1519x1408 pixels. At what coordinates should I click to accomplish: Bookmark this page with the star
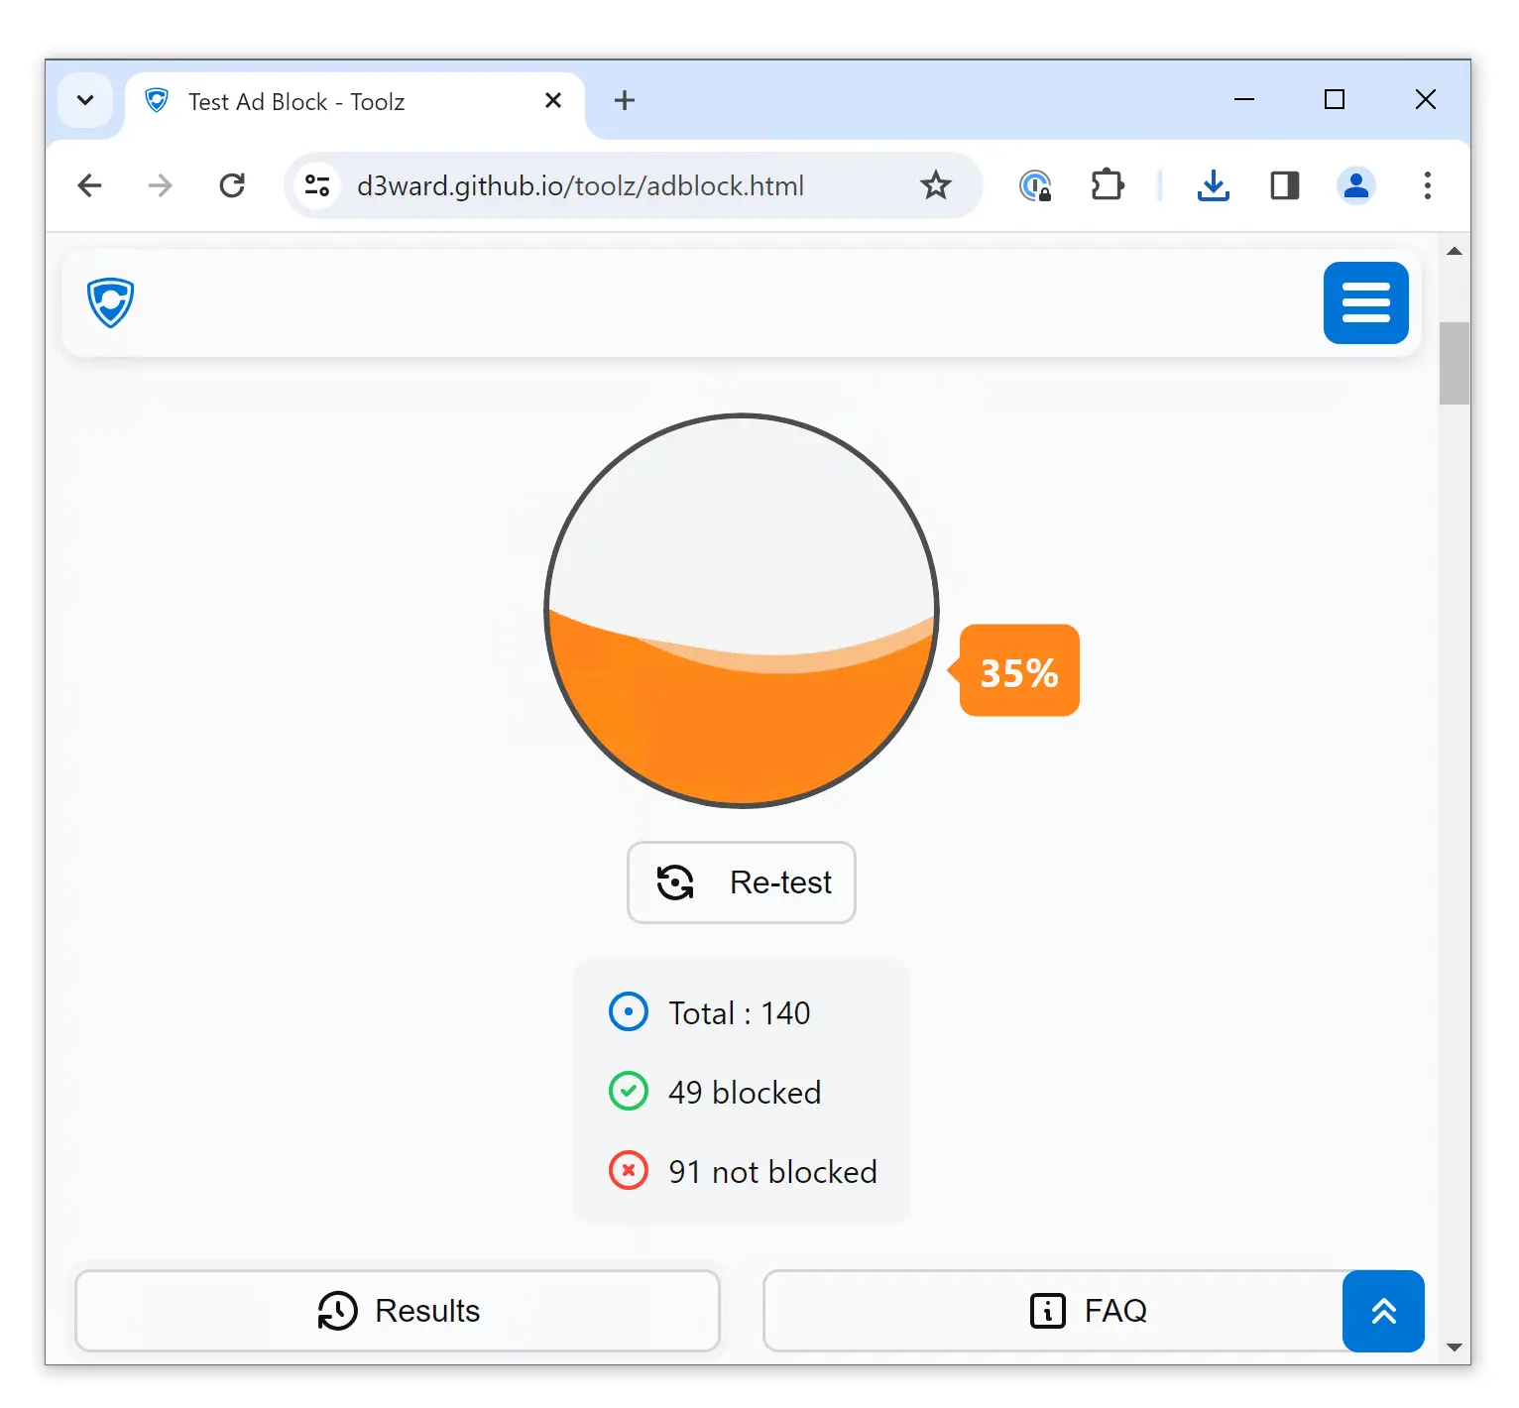tap(935, 185)
